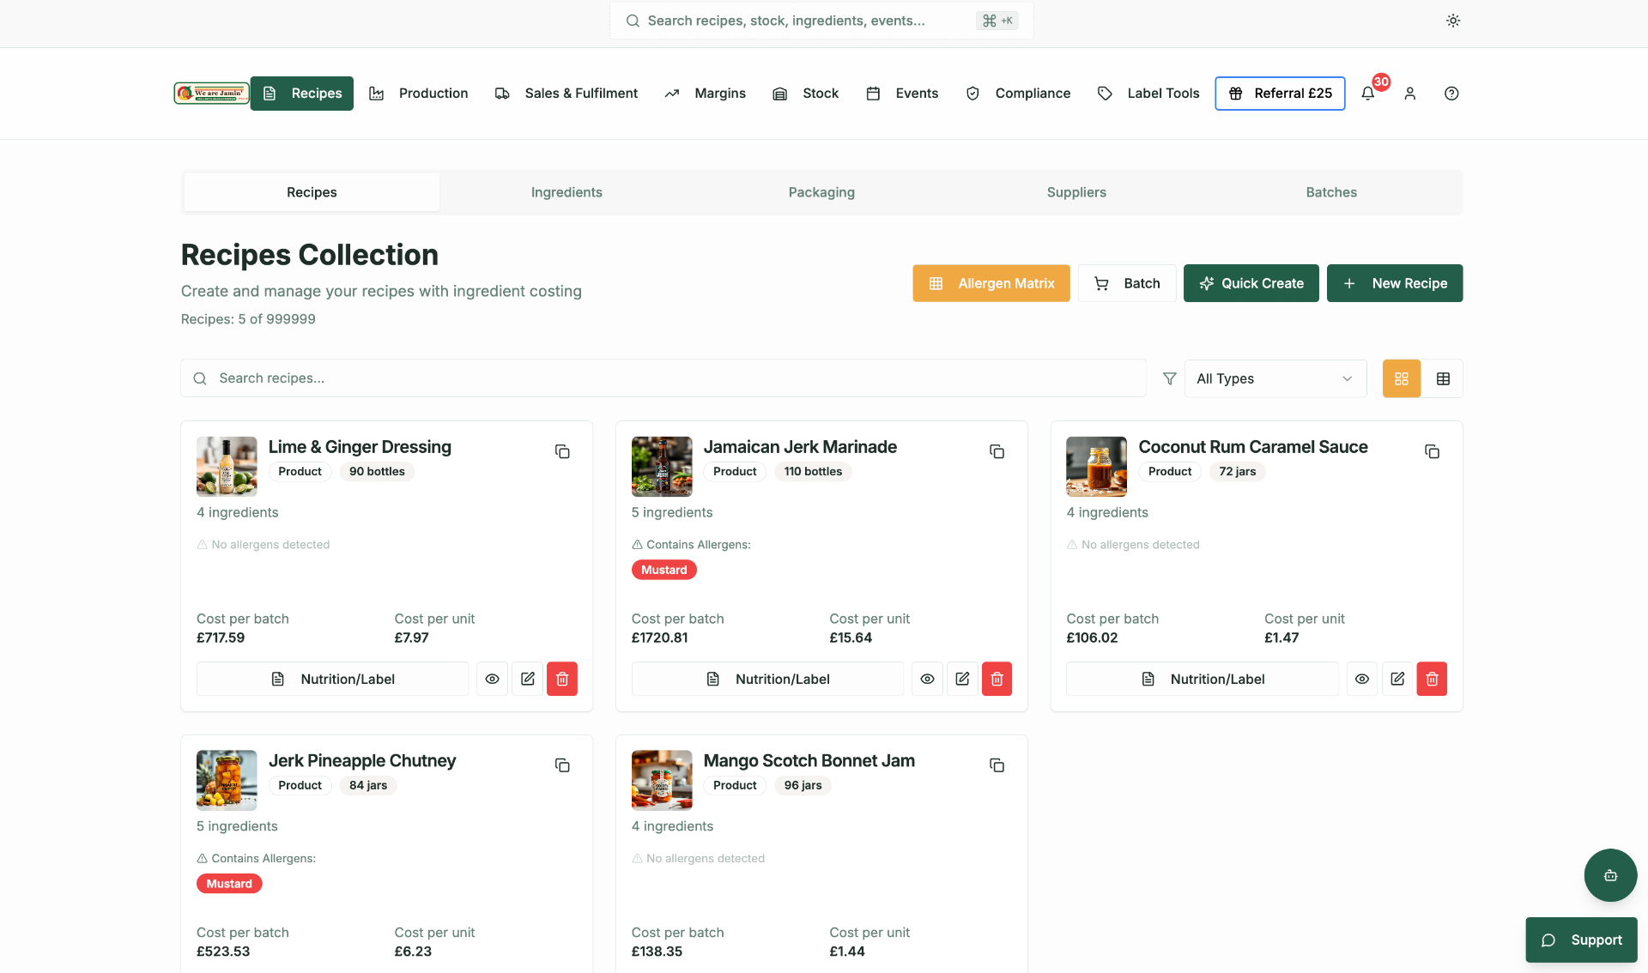Viewport: 1648px width, 973px height.
Task: Click the 72 jars badge
Action: (x=1237, y=471)
